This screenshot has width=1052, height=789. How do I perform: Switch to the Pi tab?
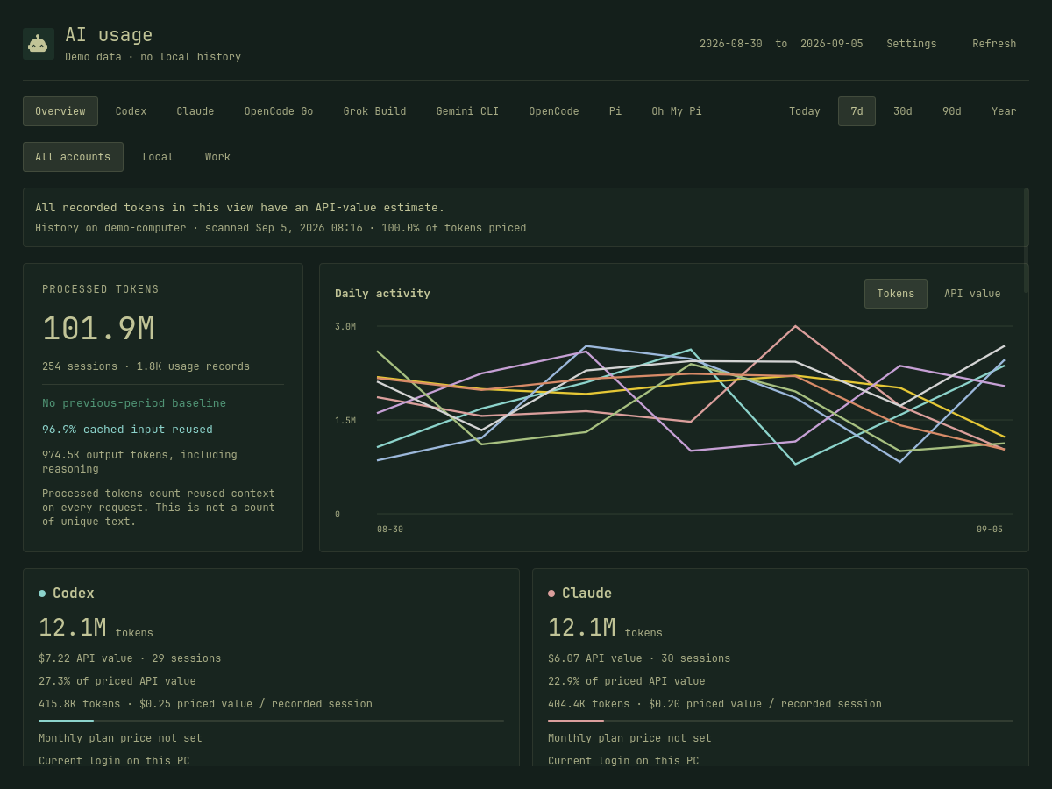pyautogui.click(x=615, y=111)
